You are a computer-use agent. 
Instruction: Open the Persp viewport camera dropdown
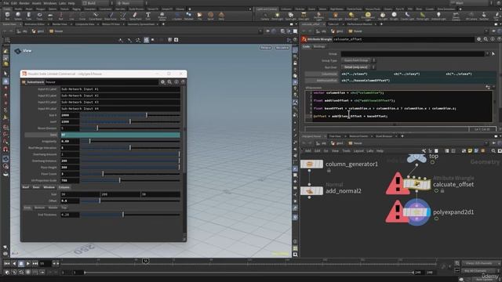(x=265, y=48)
